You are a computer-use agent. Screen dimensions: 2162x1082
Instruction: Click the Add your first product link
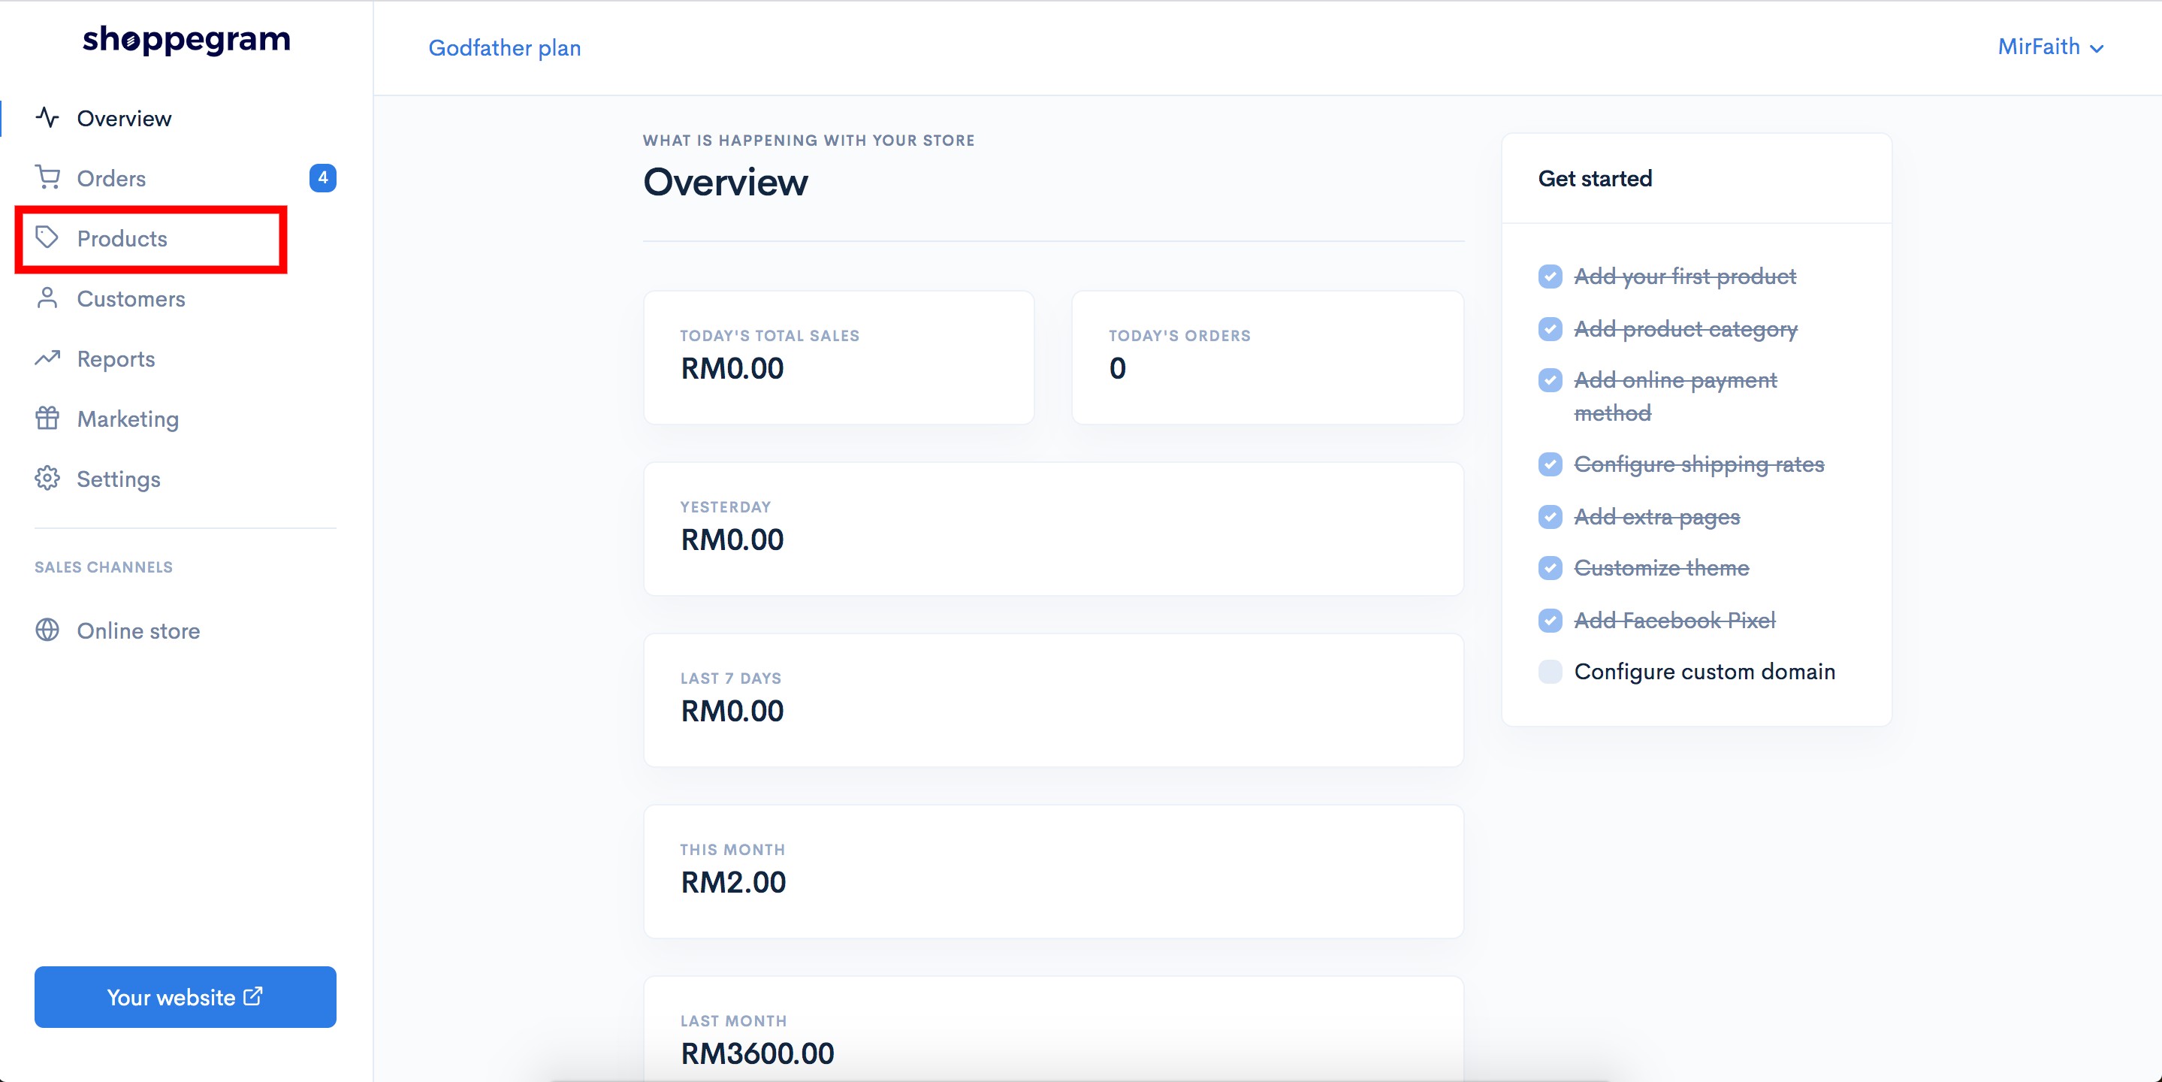coord(1684,277)
